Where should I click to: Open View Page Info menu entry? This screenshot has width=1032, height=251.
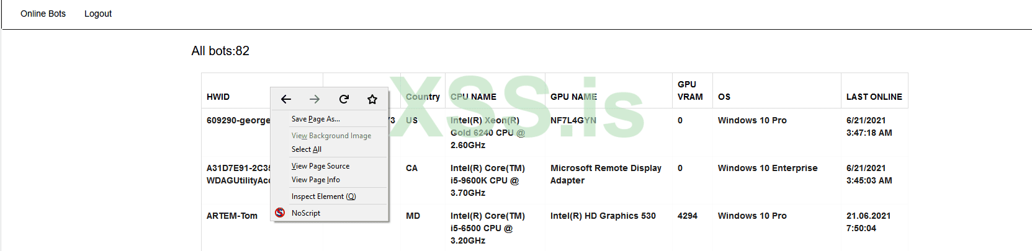pos(315,180)
